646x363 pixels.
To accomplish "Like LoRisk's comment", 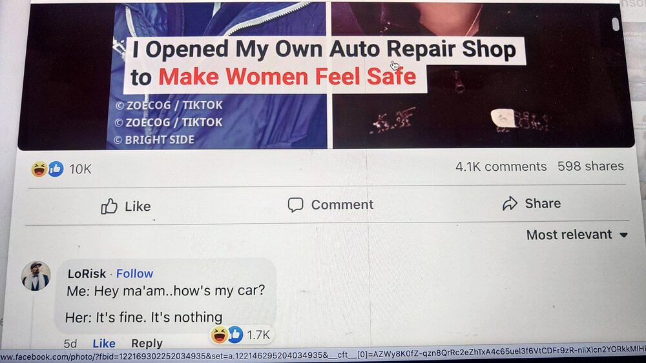I will tap(104, 343).
